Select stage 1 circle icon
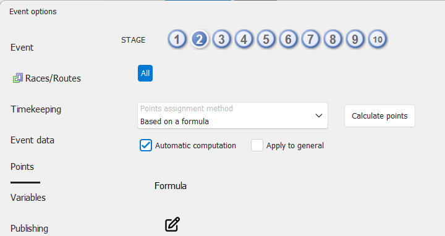The height and width of the screenshot is (236, 445). (x=177, y=39)
